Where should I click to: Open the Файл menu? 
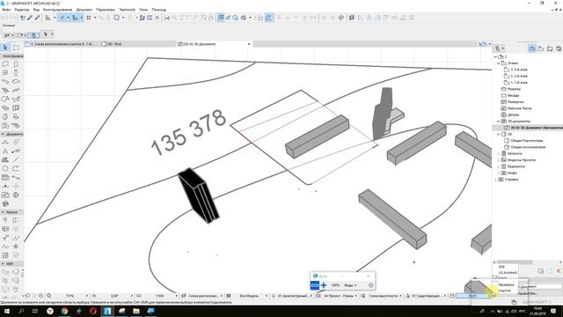pos(6,10)
